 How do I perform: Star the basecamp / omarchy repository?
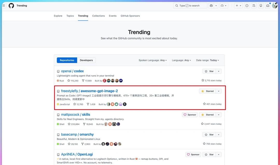click(209, 135)
